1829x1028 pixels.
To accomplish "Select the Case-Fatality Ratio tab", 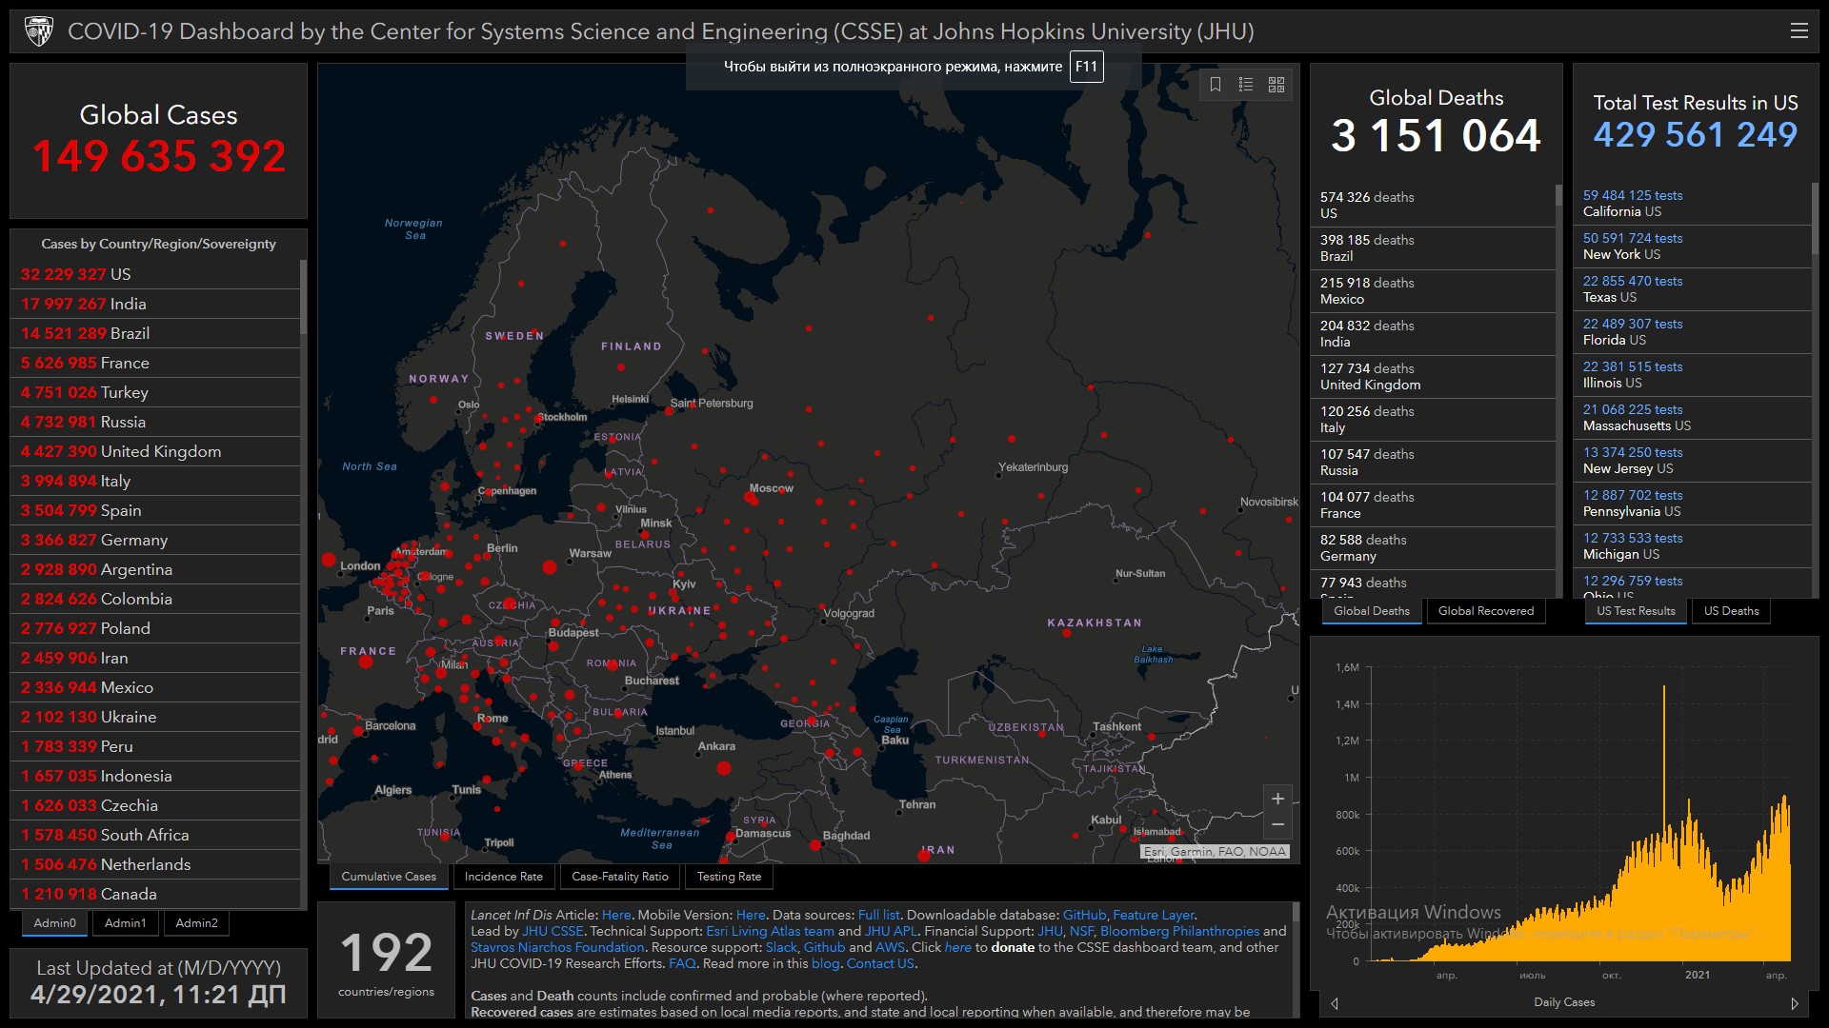I will click(x=620, y=877).
